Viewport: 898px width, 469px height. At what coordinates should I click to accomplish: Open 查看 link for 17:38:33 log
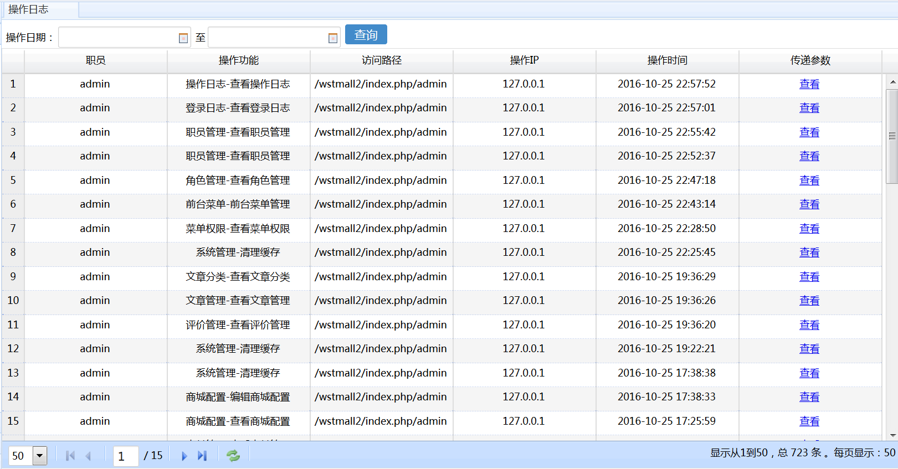tap(809, 397)
